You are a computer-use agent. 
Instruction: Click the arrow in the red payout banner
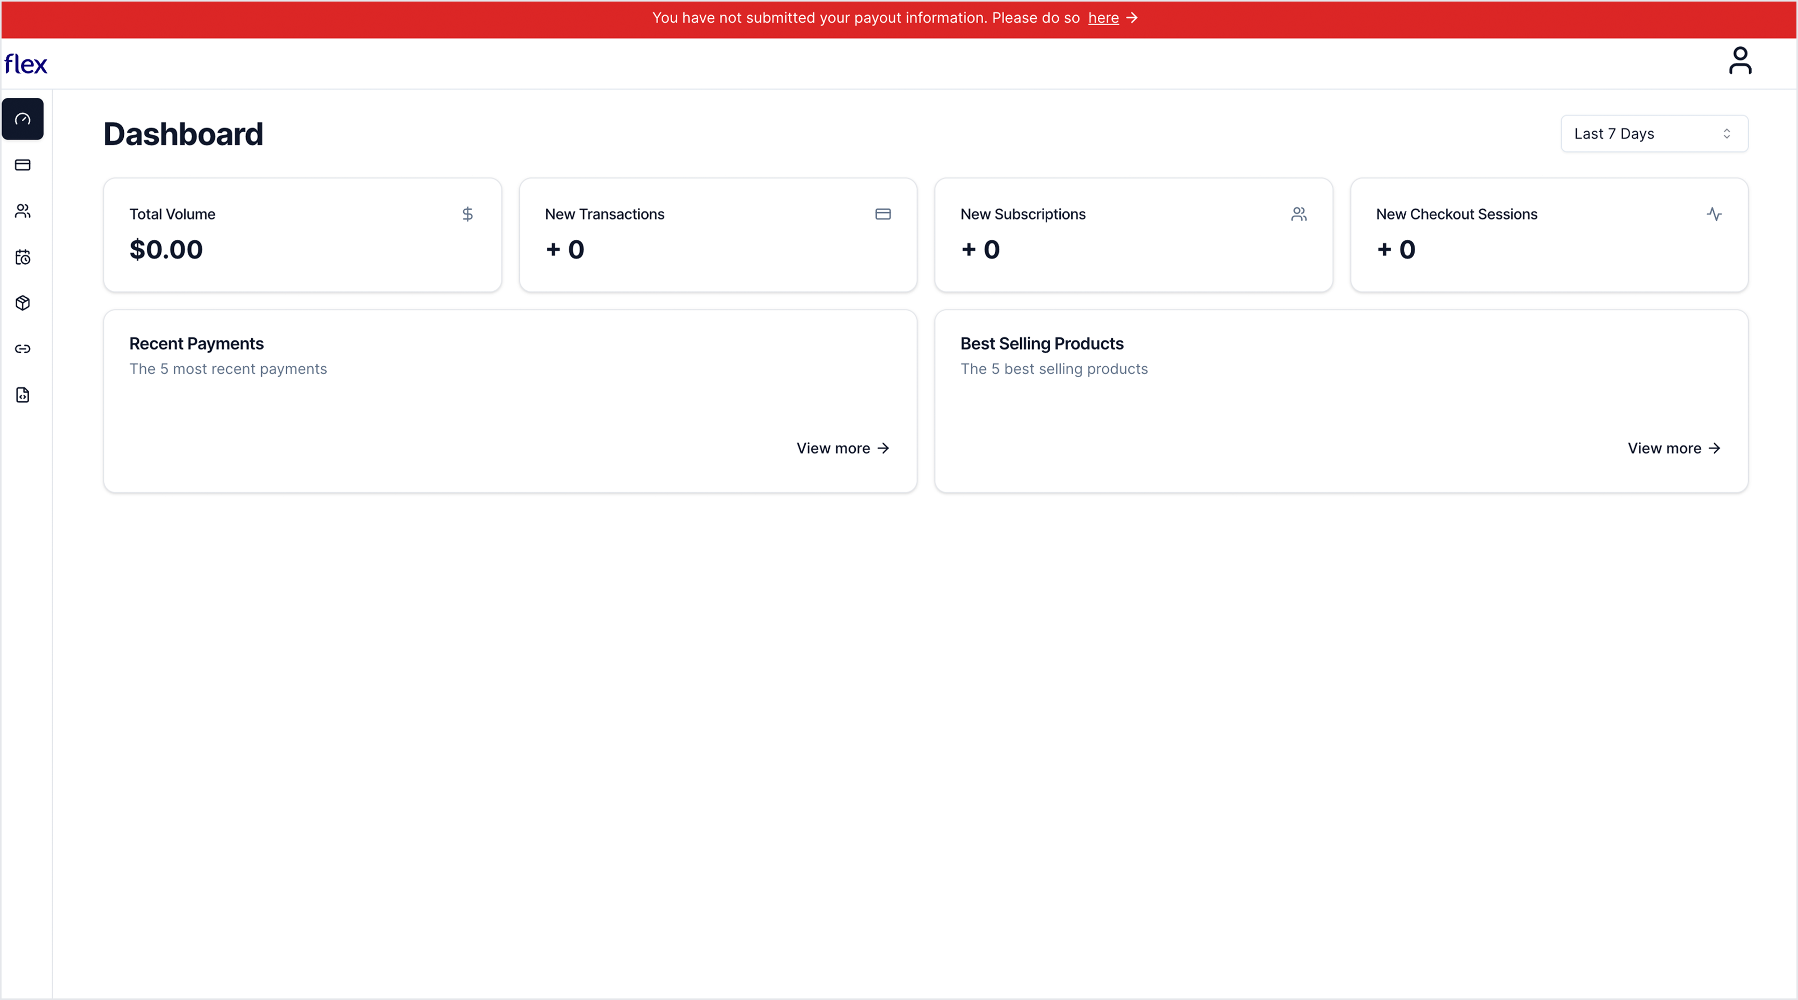click(1132, 18)
